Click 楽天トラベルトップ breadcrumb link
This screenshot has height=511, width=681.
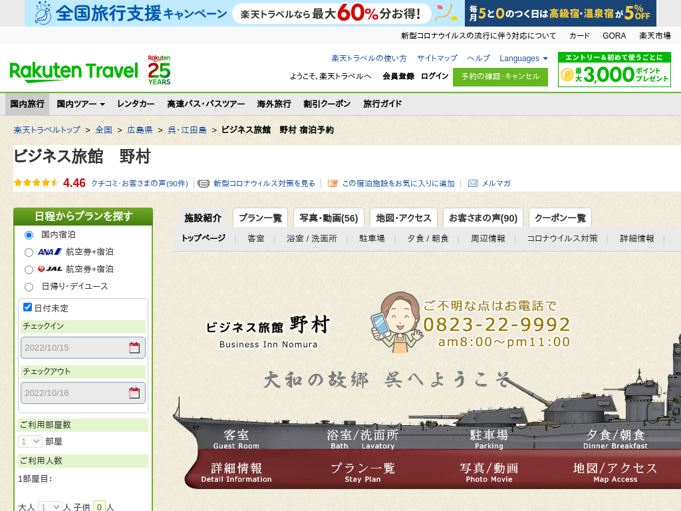(x=47, y=130)
